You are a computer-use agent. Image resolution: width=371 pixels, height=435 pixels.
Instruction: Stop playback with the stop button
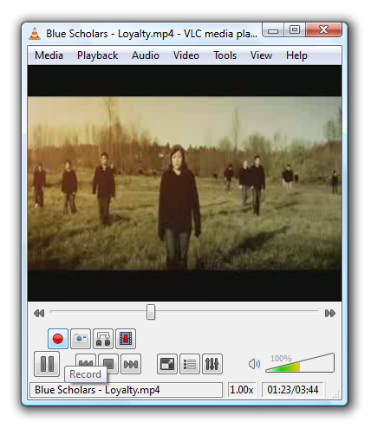108,363
